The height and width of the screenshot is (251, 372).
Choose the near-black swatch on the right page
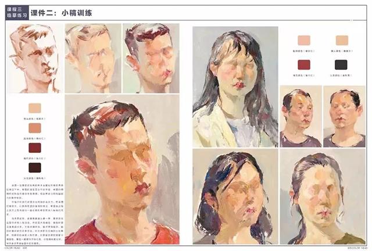pyautogui.click(x=341, y=64)
